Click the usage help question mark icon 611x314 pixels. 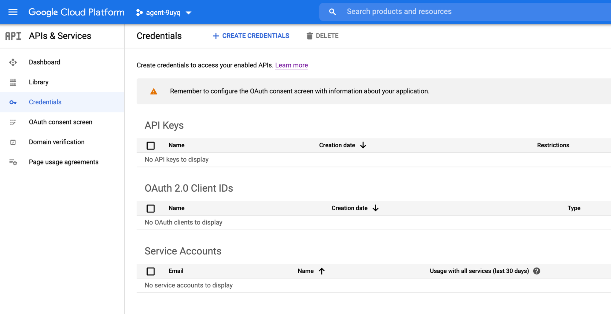point(536,271)
